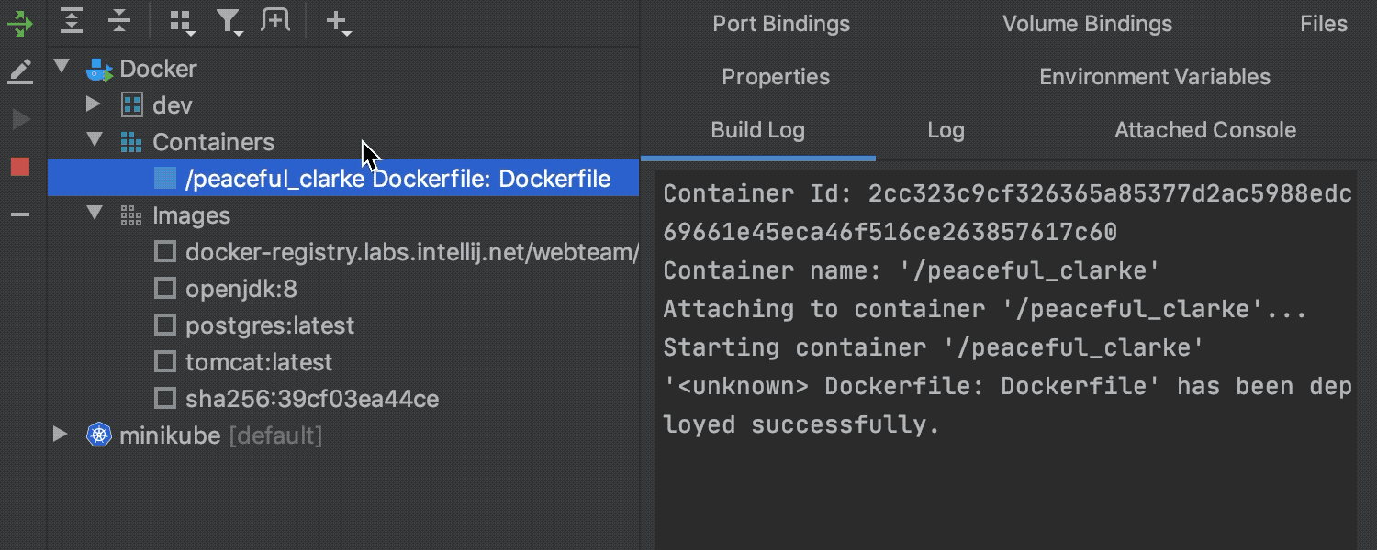Open the Add Service plus dropdown
Viewport: 1377px width, 550px height.
point(339,23)
